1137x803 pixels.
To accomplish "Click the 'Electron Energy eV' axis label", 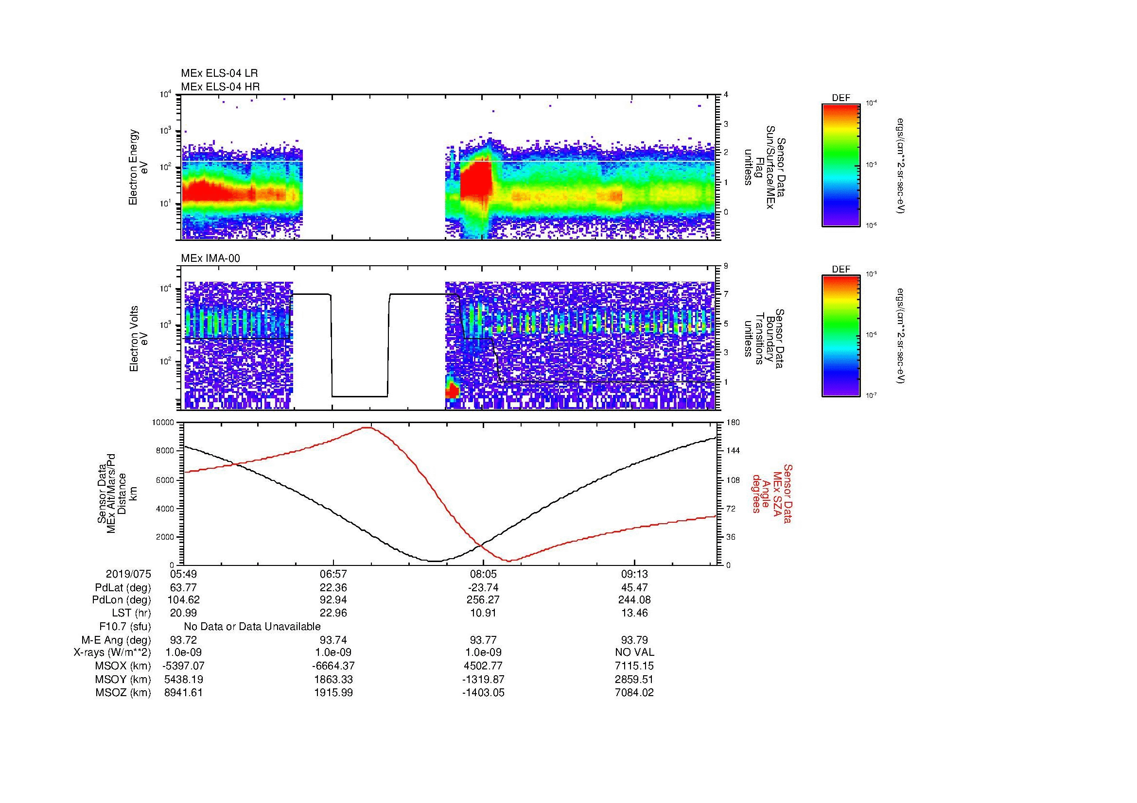I will [139, 167].
